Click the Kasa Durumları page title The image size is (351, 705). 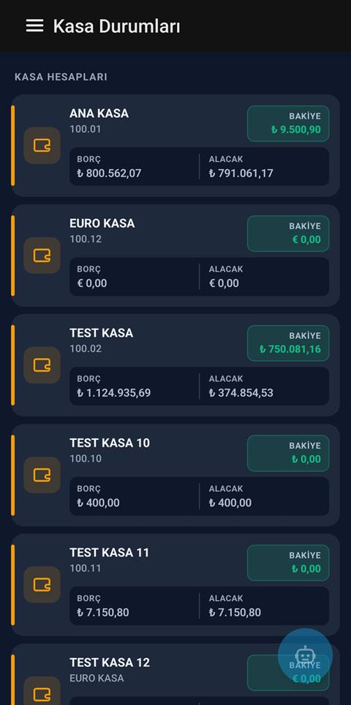tap(117, 26)
